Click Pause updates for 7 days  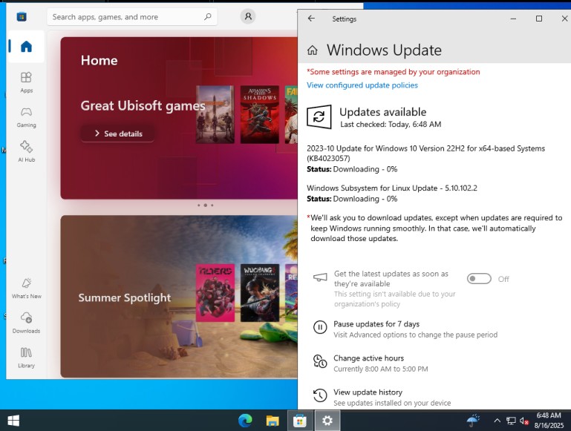(x=376, y=324)
